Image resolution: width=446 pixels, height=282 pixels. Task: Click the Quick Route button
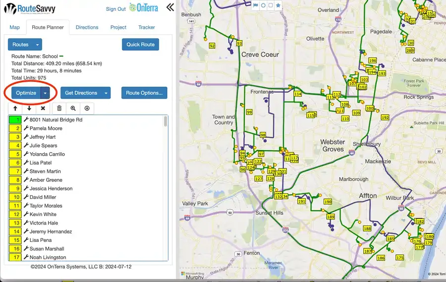coord(141,45)
